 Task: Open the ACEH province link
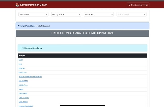21,60
